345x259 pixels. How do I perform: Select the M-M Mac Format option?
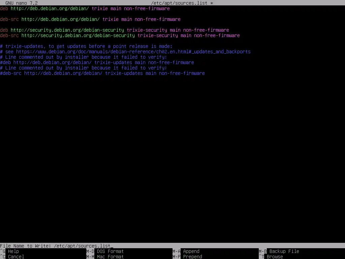coord(105,257)
